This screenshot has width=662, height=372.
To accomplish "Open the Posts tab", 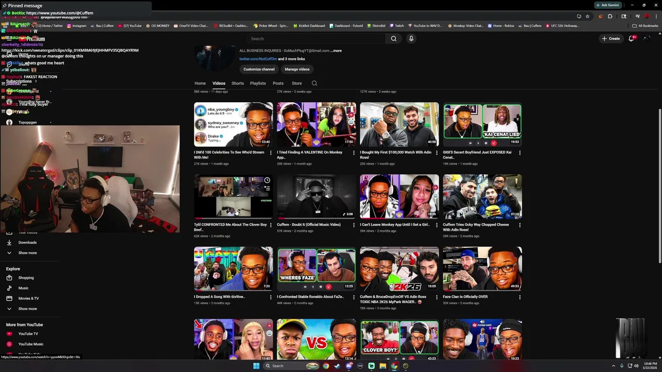I will click(x=278, y=83).
